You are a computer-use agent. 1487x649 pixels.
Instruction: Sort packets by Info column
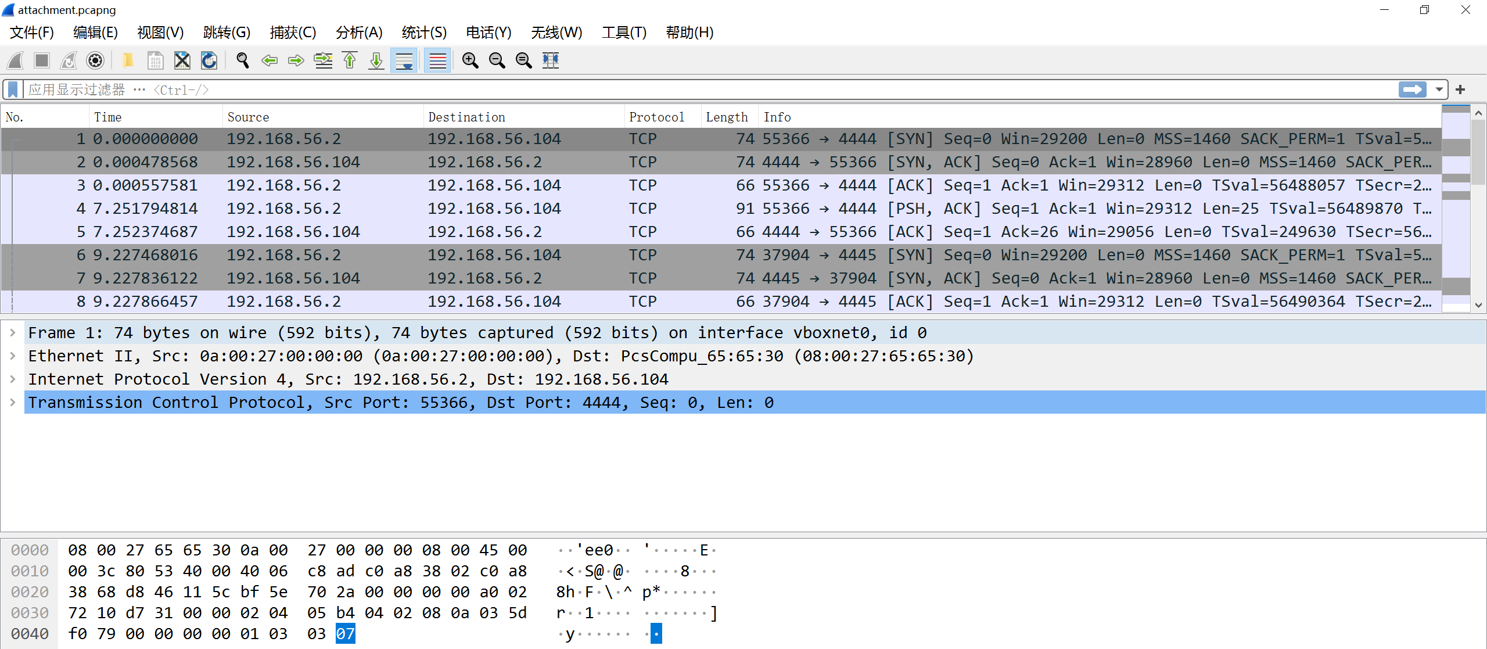1100,117
